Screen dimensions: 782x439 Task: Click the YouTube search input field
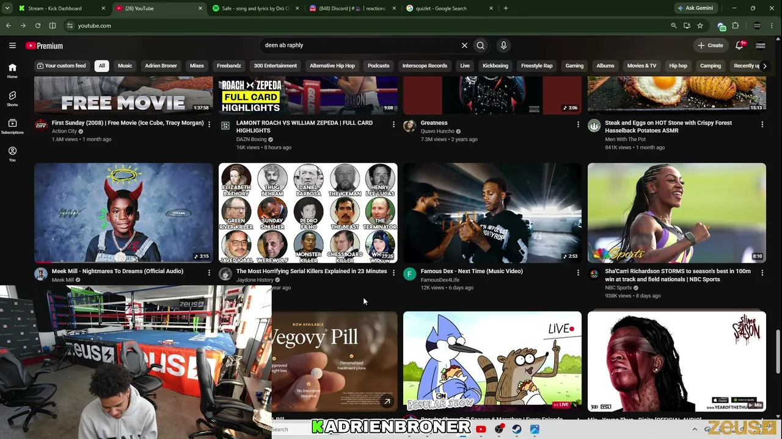pos(360,45)
